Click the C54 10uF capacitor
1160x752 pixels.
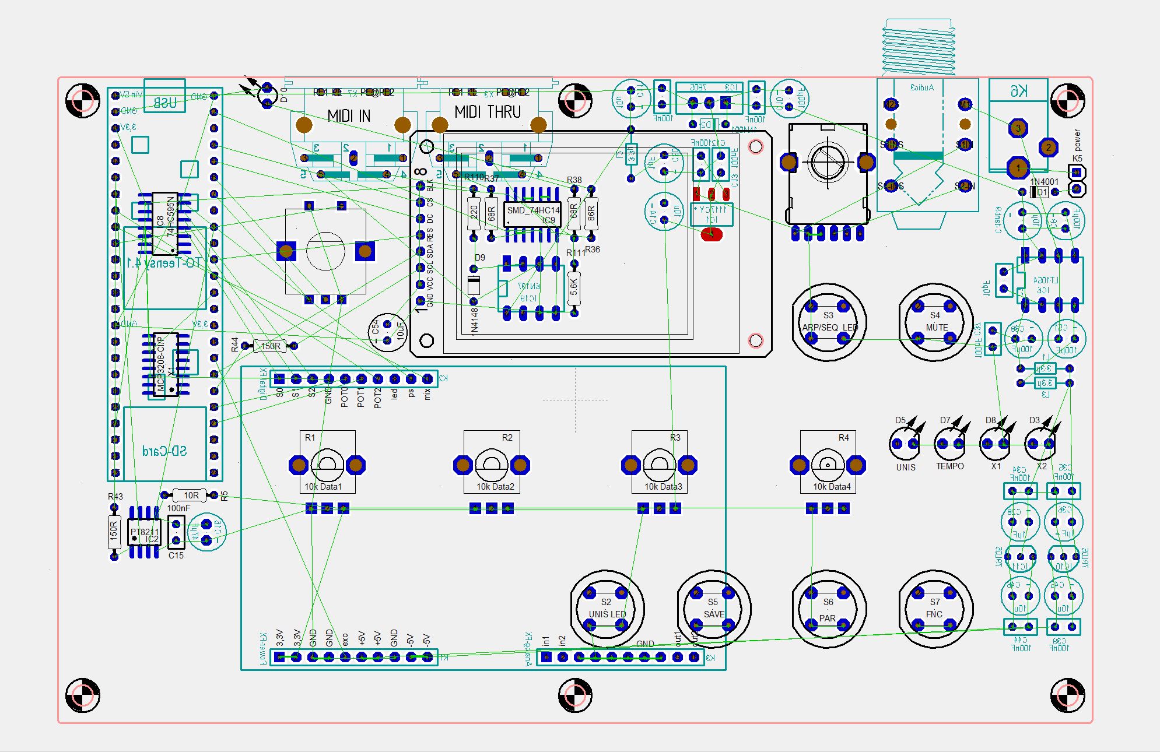point(388,332)
